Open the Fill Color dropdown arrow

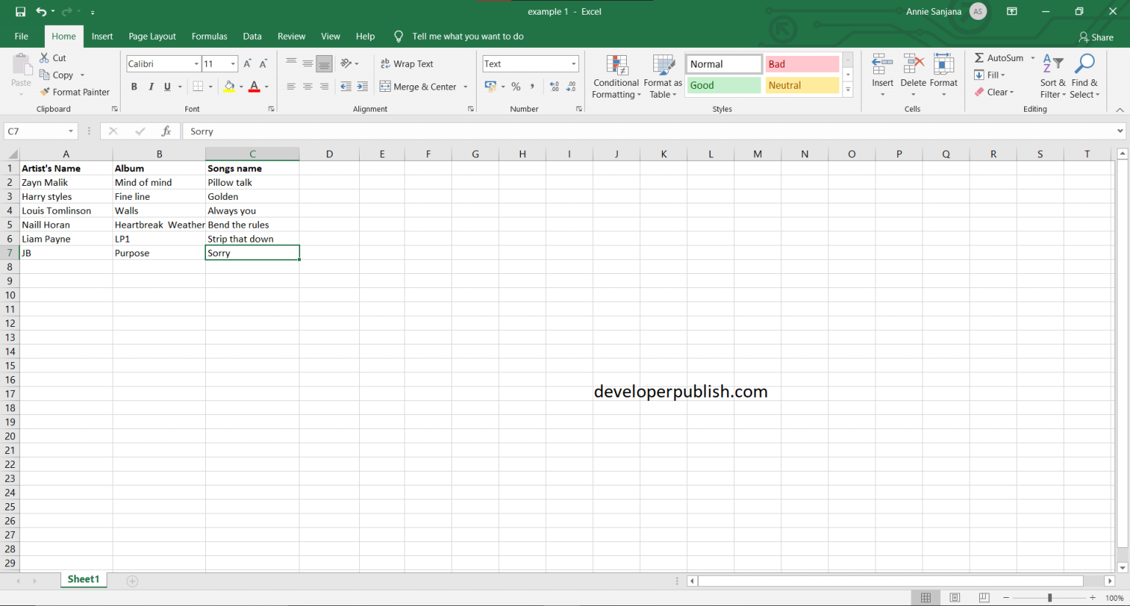coord(241,86)
